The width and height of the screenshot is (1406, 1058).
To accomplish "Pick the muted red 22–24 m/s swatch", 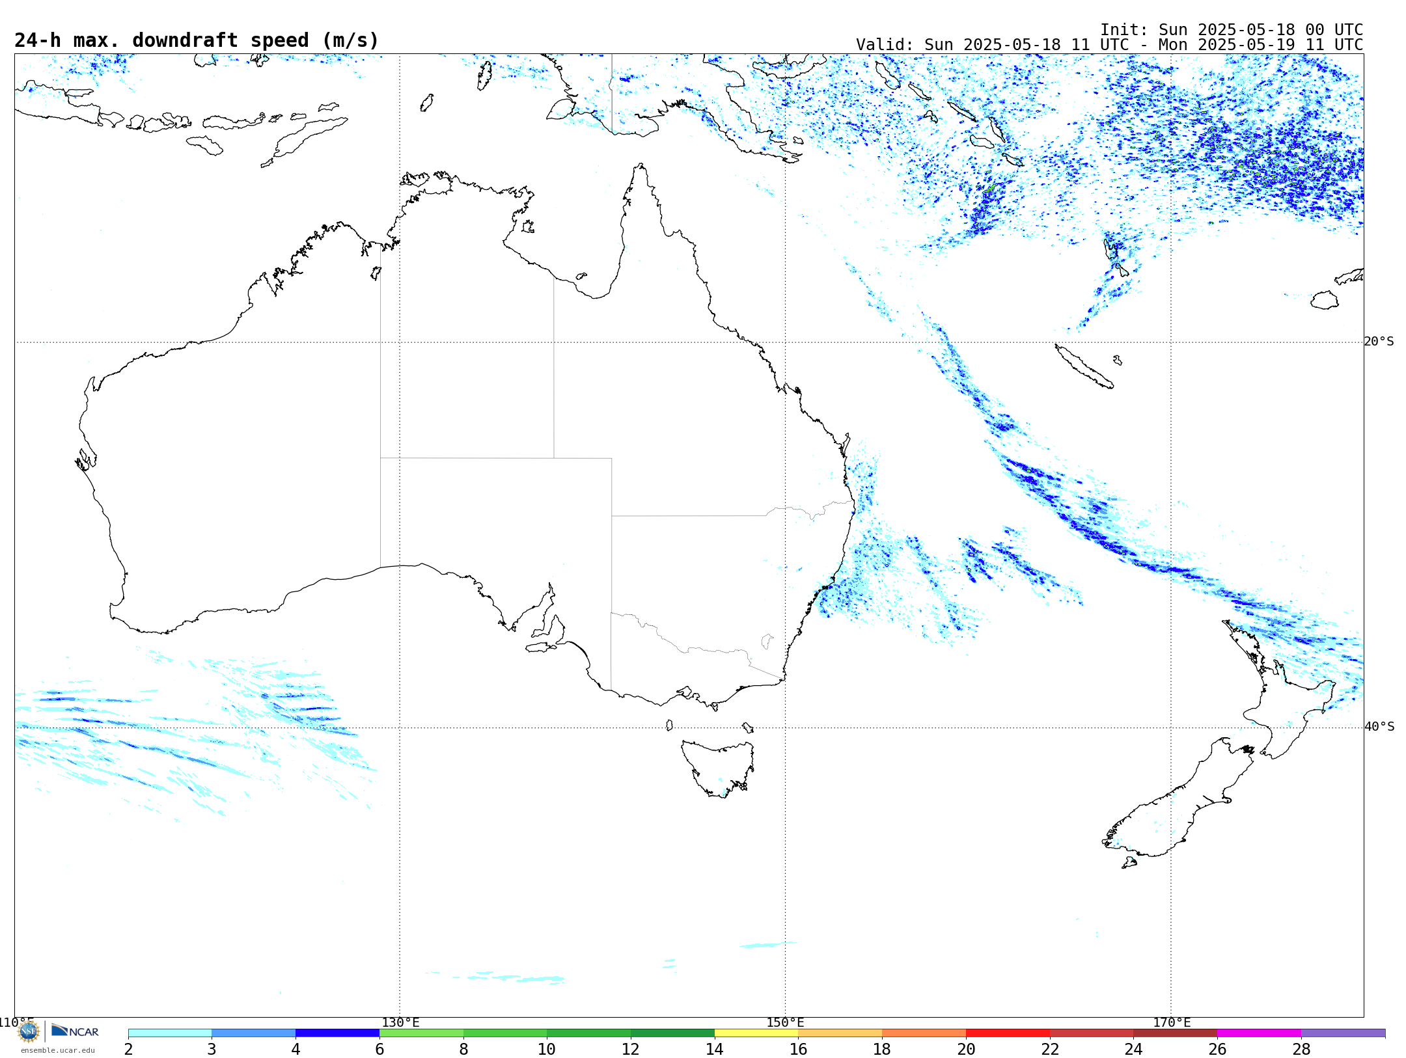I will pyautogui.click(x=1092, y=1033).
